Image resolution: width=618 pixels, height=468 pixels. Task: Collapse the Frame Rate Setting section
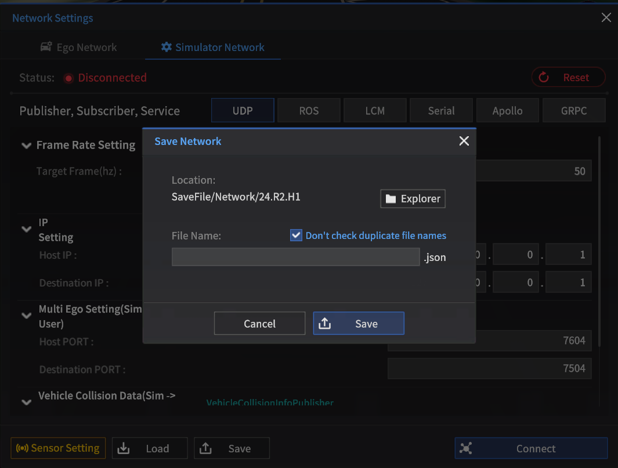click(26, 146)
